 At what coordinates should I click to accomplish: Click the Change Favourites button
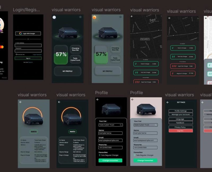[x=110, y=160]
